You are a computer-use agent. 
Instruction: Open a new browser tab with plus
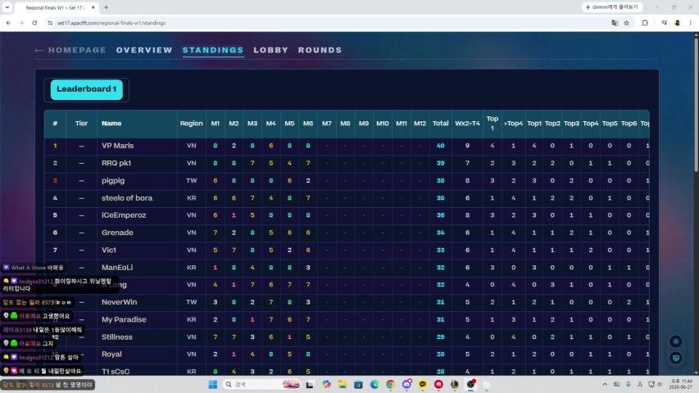click(x=106, y=7)
